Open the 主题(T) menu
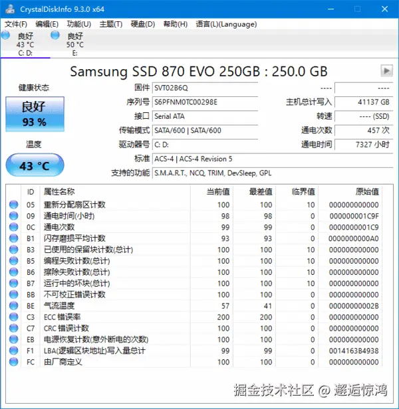 [x=111, y=25]
